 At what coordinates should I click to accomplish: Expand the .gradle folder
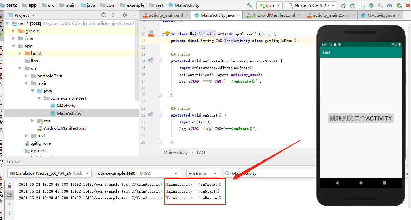[14, 31]
